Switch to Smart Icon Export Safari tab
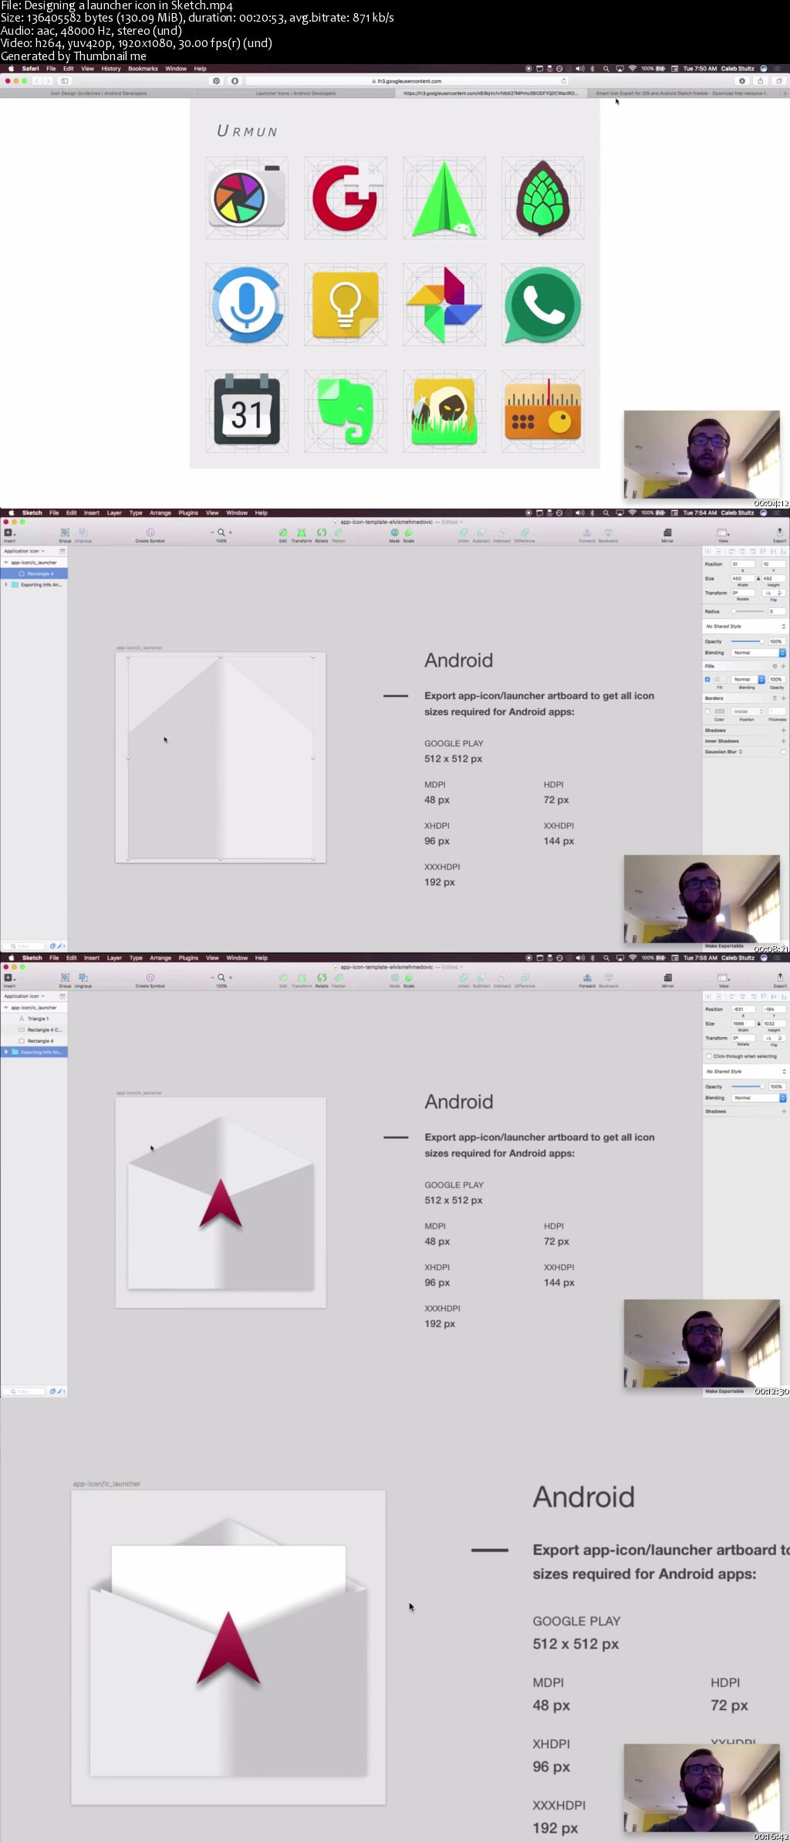 pyautogui.click(x=683, y=93)
